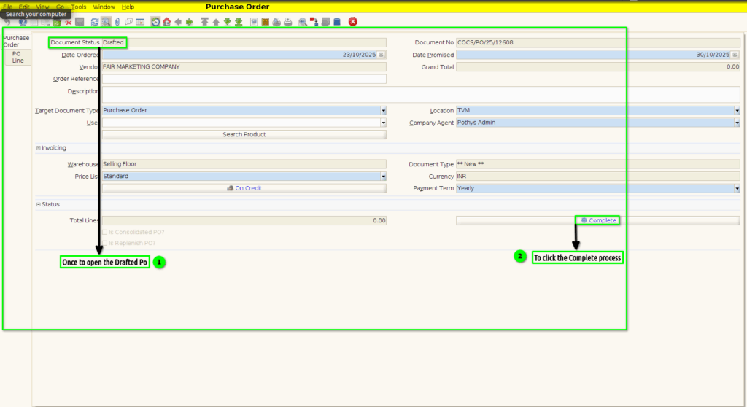Open the Help menu
747x407 pixels.
click(x=128, y=7)
